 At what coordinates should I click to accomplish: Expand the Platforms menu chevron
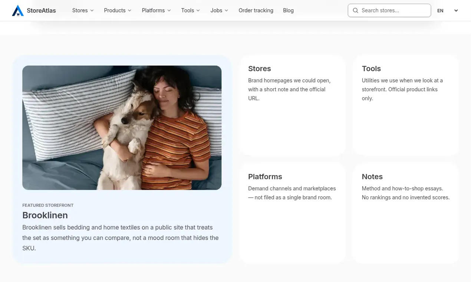(x=169, y=10)
